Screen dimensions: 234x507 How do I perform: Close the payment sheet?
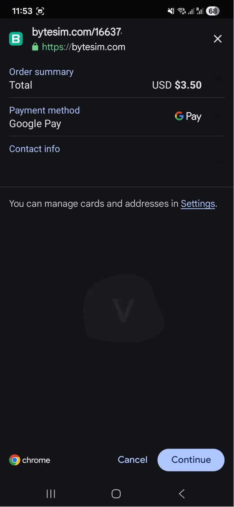[218, 38]
